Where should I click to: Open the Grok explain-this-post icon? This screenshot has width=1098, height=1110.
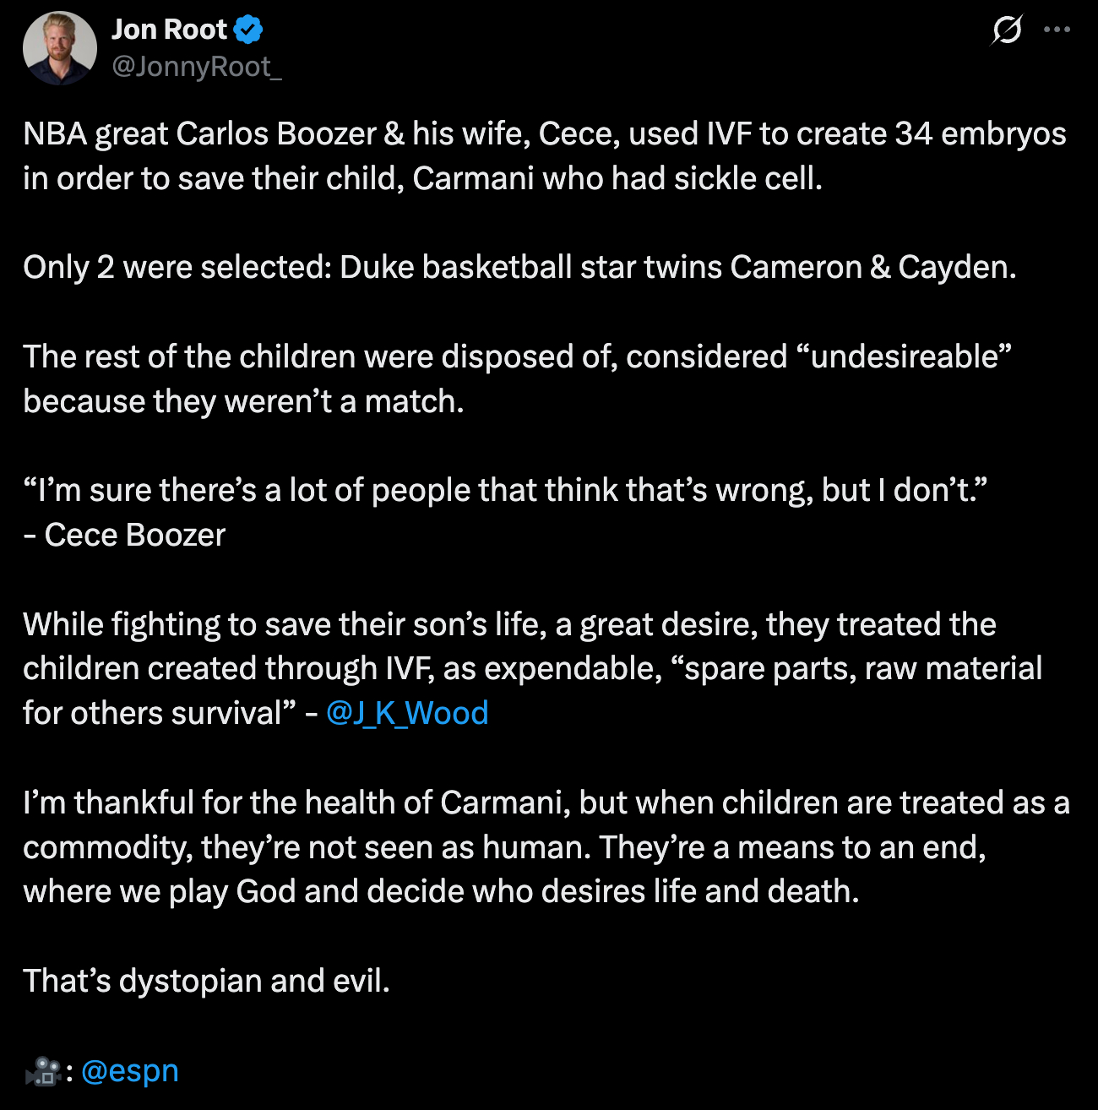pos(1007,30)
